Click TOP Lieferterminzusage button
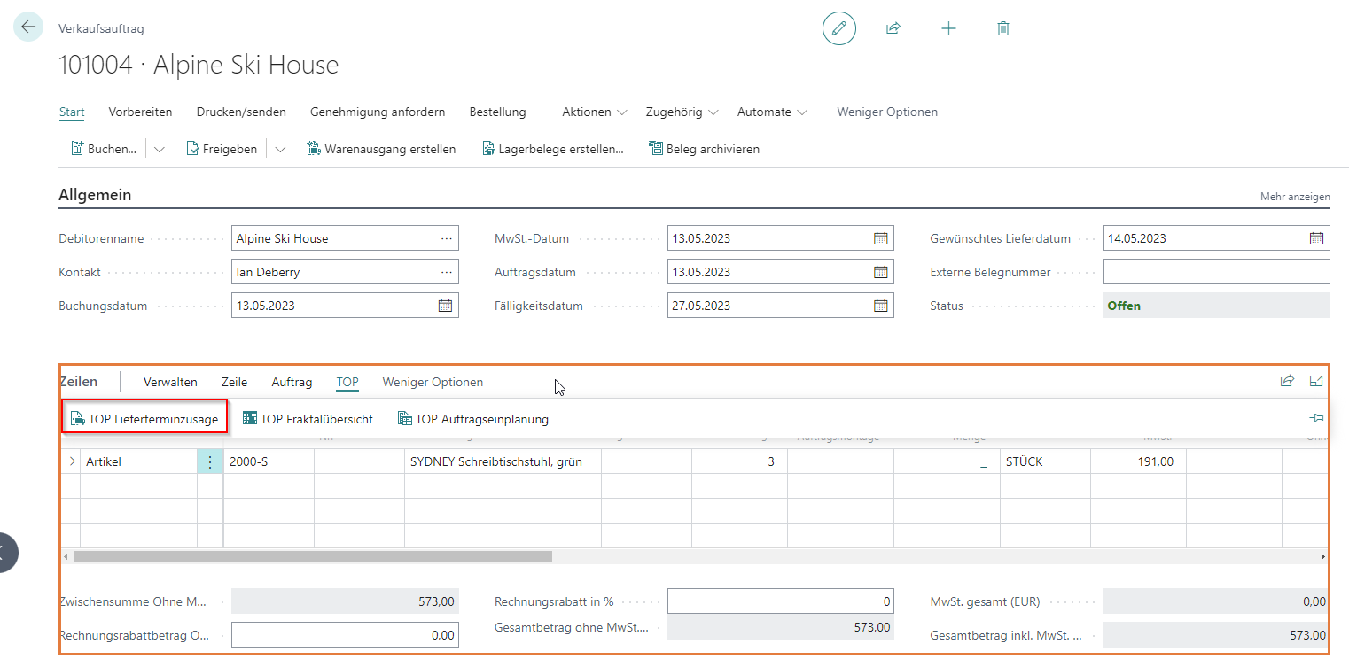Image resolution: width=1349 pixels, height=667 pixels. tap(144, 419)
